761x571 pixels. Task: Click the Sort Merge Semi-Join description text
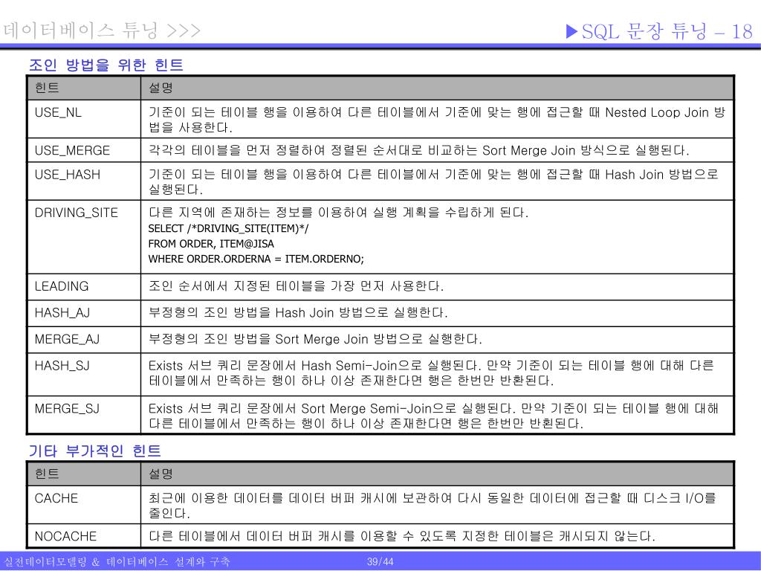(433, 416)
